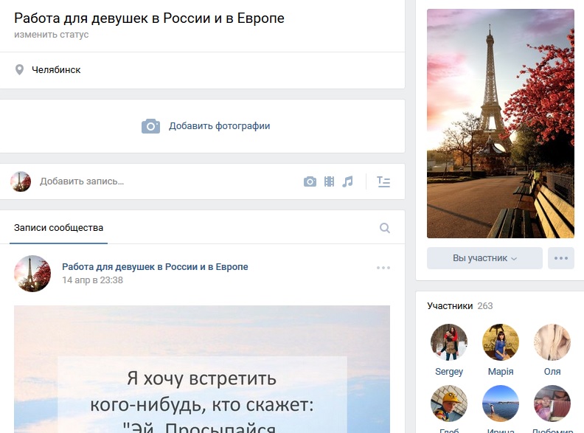Expand the Вы участник dropdown

click(x=484, y=258)
